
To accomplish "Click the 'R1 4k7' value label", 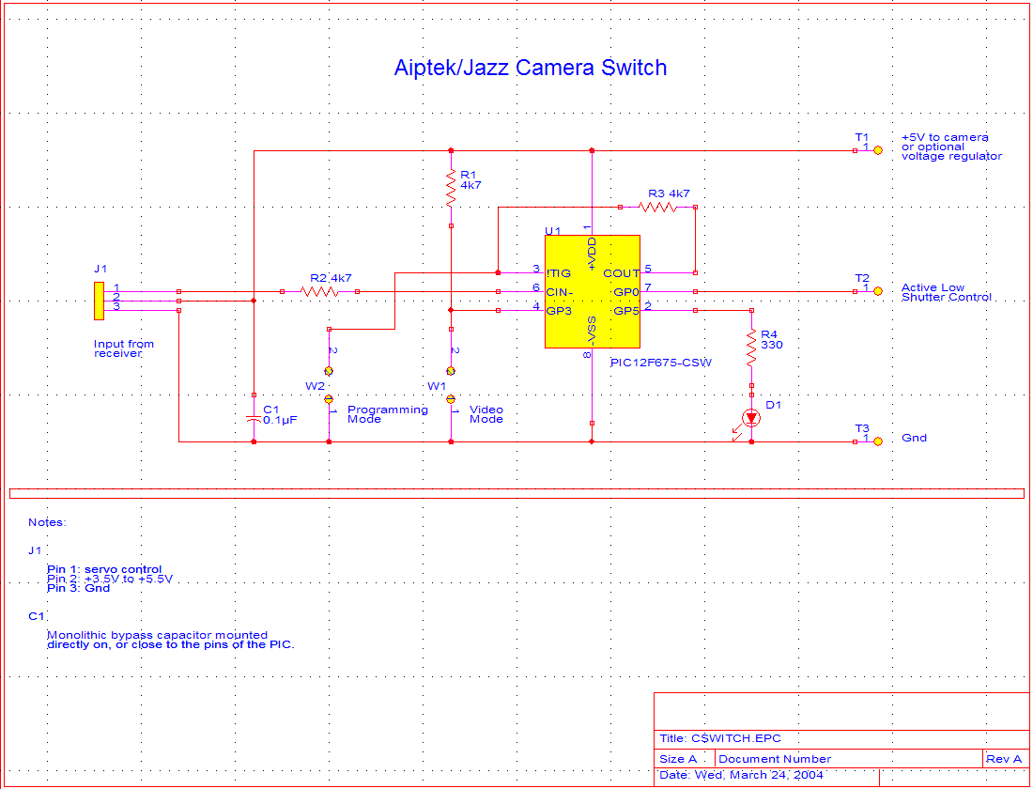I will click(x=470, y=180).
